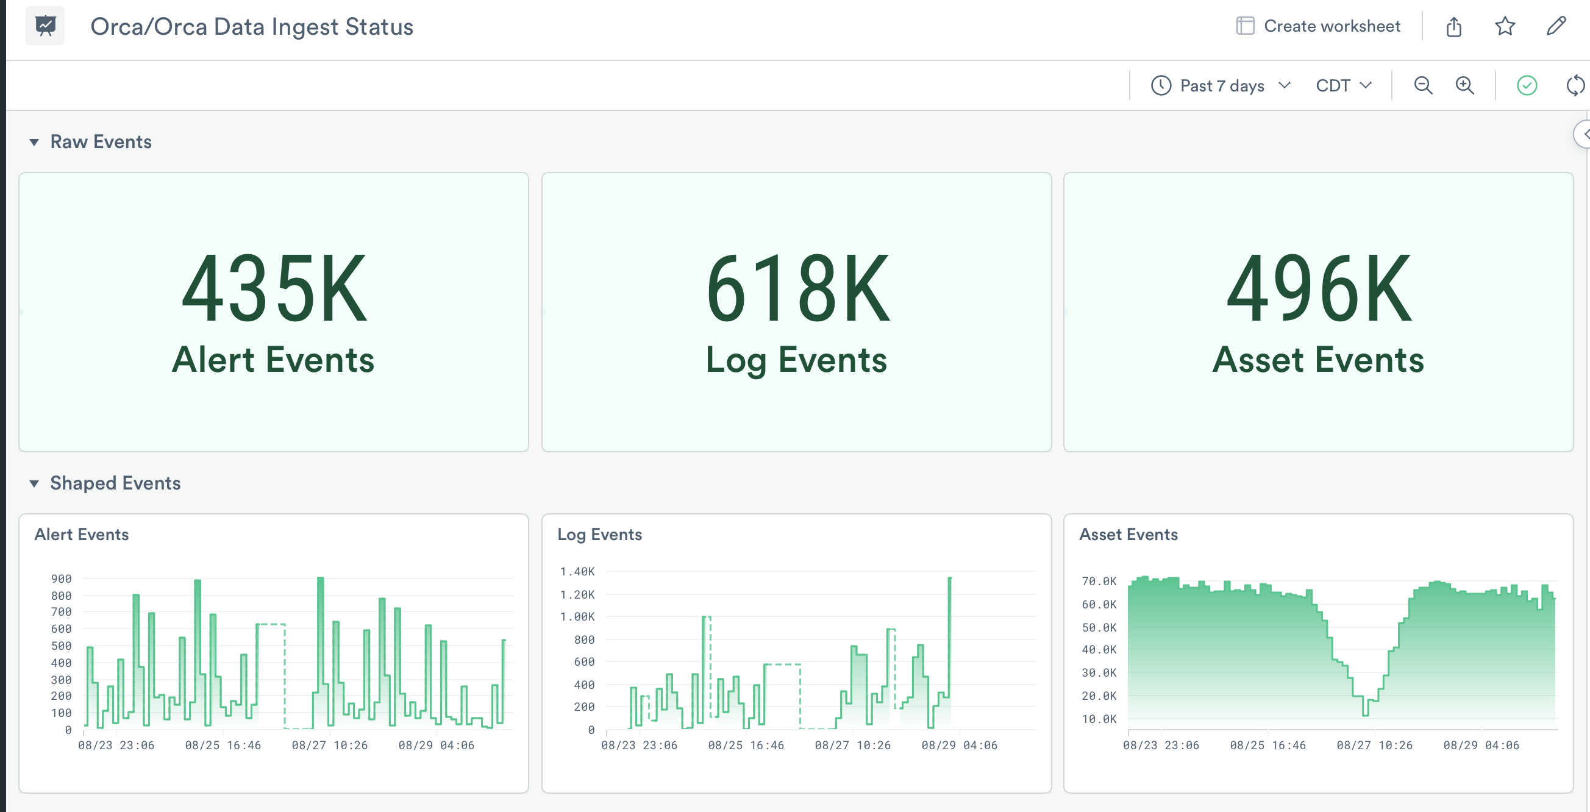Viewport: 1590px width, 812px height.
Task: Click the pencil edit icon
Action: point(1556,27)
